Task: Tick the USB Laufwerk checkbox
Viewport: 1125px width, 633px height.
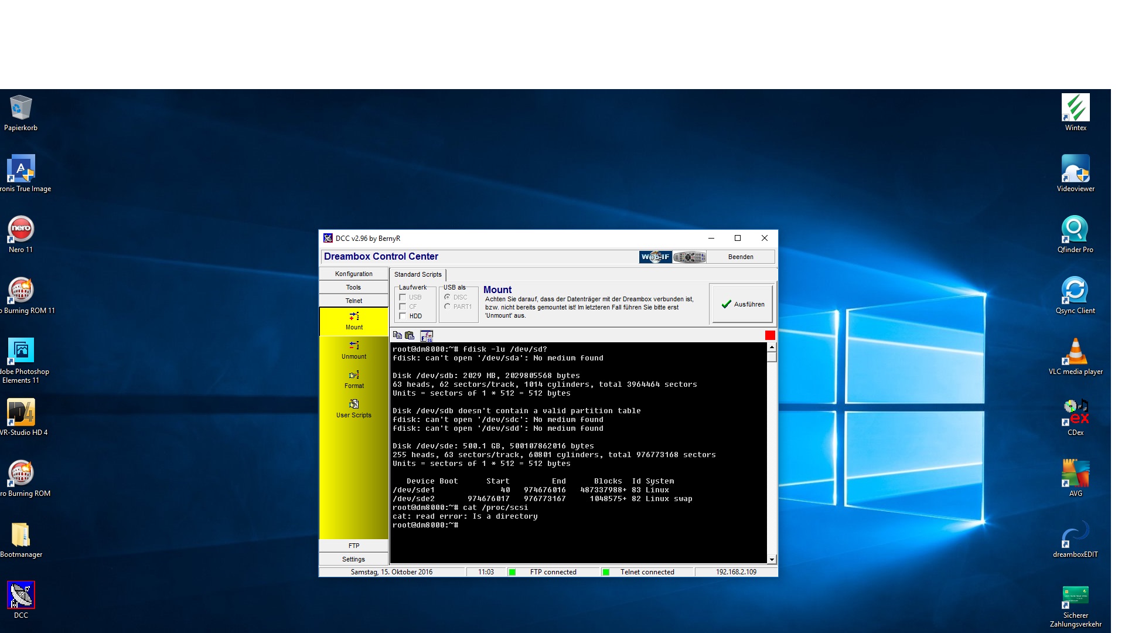Action: click(403, 297)
